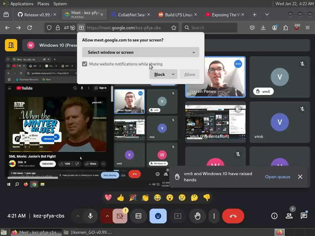Open System menu in top panel
315x236 pixels.
pos(60,4)
